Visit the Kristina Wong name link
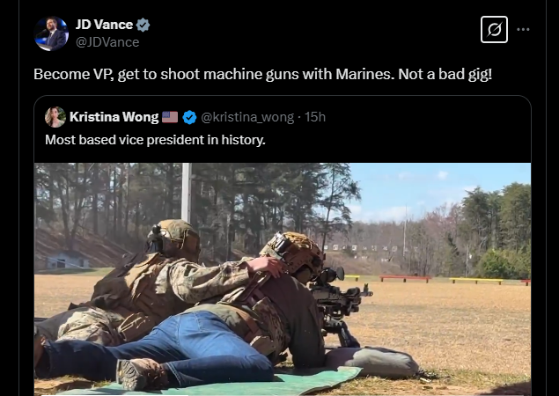This screenshot has width=559, height=396. pyautogui.click(x=114, y=117)
